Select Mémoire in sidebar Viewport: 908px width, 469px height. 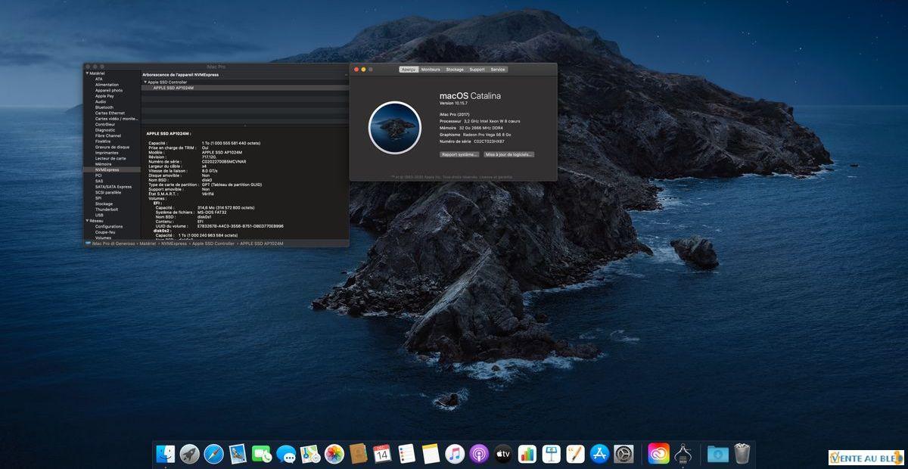[103, 164]
